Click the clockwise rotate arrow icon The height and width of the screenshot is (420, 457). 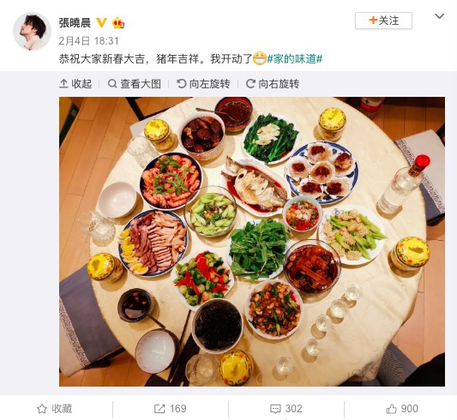click(x=250, y=84)
